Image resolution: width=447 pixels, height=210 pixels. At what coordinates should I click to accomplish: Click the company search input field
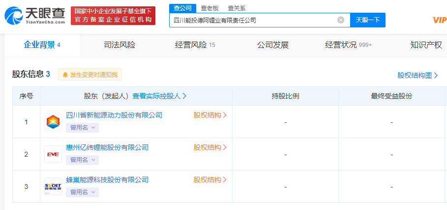[253, 20]
